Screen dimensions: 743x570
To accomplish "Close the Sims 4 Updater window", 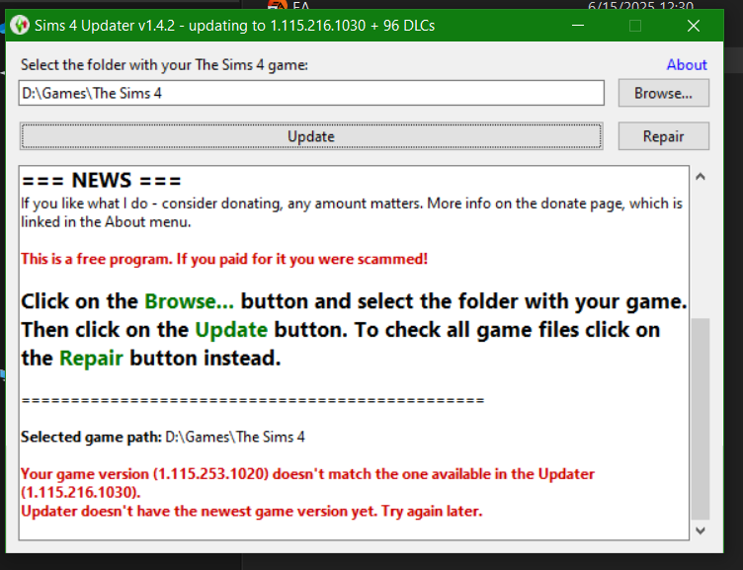I will (694, 25).
